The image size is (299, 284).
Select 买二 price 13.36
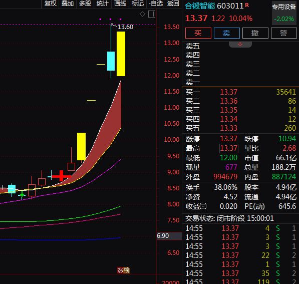228,101
